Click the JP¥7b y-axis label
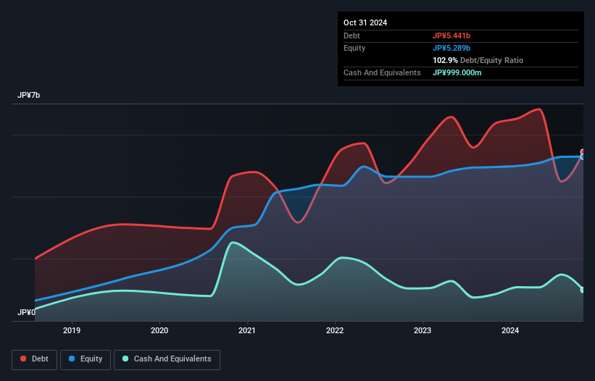The image size is (595, 381). point(28,95)
